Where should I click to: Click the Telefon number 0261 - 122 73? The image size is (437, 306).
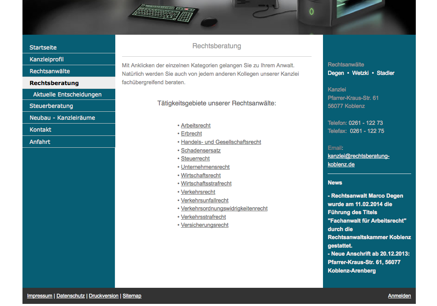(x=366, y=123)
